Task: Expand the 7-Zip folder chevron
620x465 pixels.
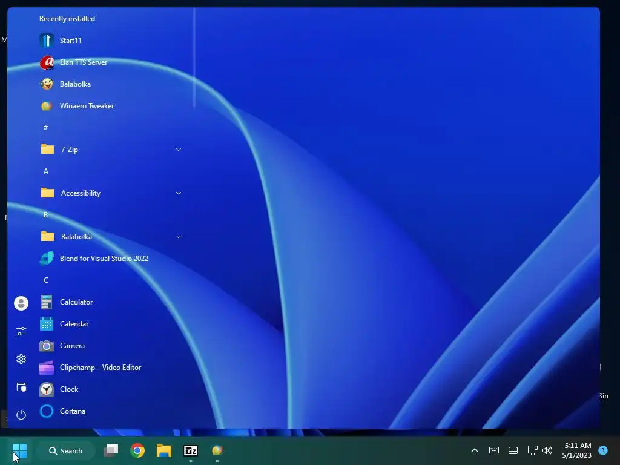Action: [x=179, y=150]
